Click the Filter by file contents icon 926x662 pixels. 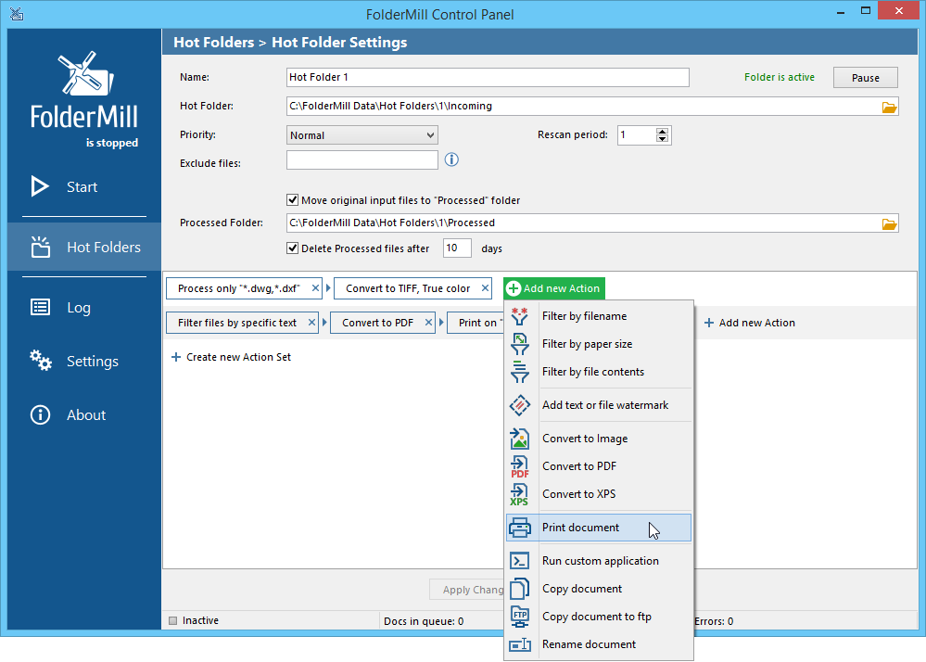pos(520,372)
